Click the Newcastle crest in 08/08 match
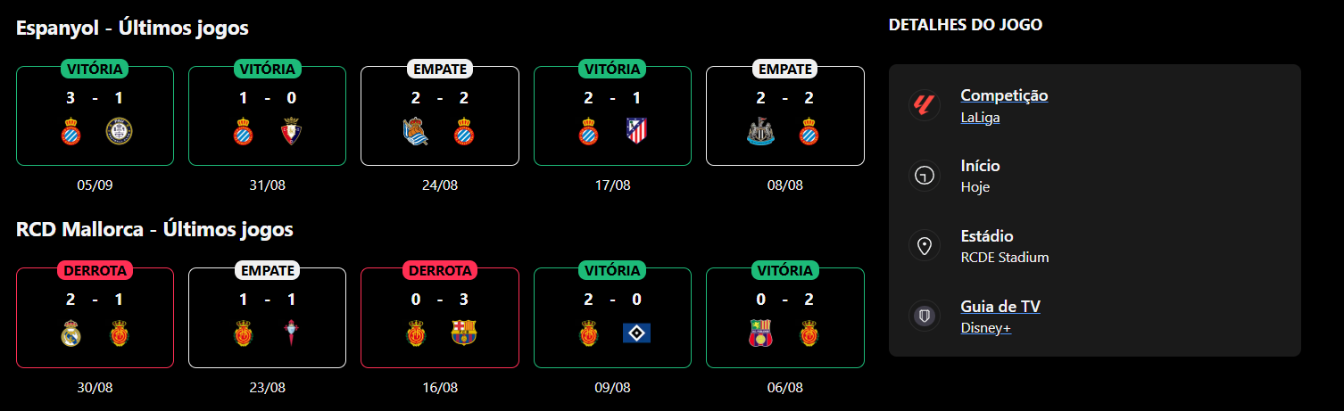 (x=761, y=132)
